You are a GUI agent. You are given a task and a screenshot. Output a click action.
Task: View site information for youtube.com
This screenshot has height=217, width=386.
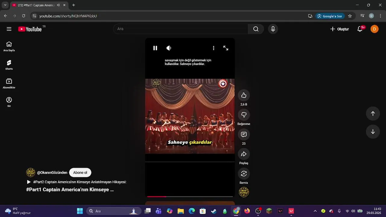[34, 16]
